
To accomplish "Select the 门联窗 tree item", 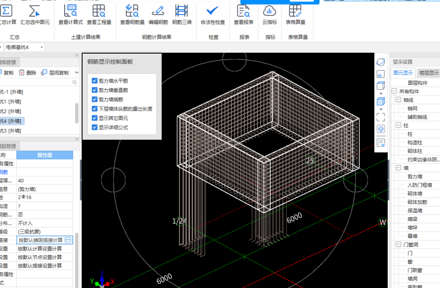I will (415, 270).
